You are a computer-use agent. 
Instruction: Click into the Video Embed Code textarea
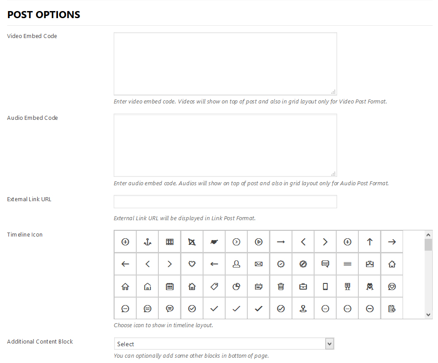point(225,64)
